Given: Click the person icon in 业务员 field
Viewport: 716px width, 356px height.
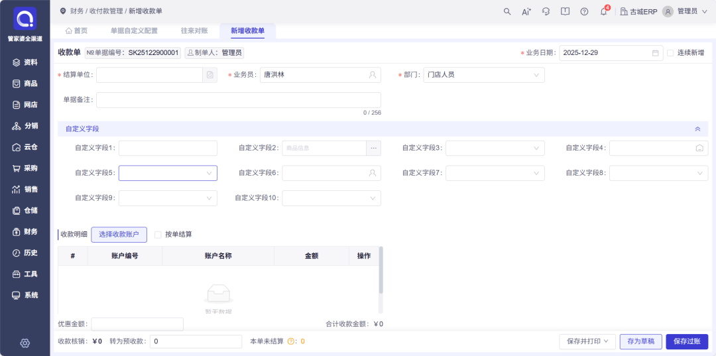Looking at the screenshot, I should [373, 76].
